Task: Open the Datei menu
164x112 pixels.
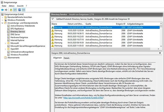Action: coord(4,6)
